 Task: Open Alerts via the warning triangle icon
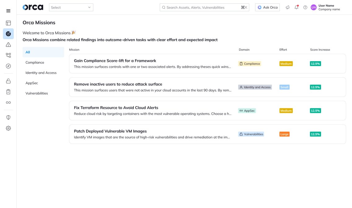(8, 44)
